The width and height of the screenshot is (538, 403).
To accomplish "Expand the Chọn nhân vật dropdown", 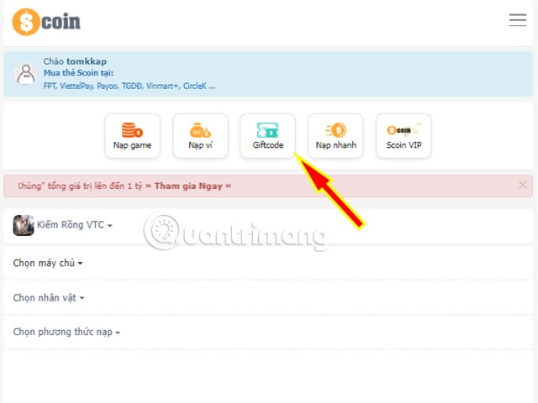I will point(49,297).
